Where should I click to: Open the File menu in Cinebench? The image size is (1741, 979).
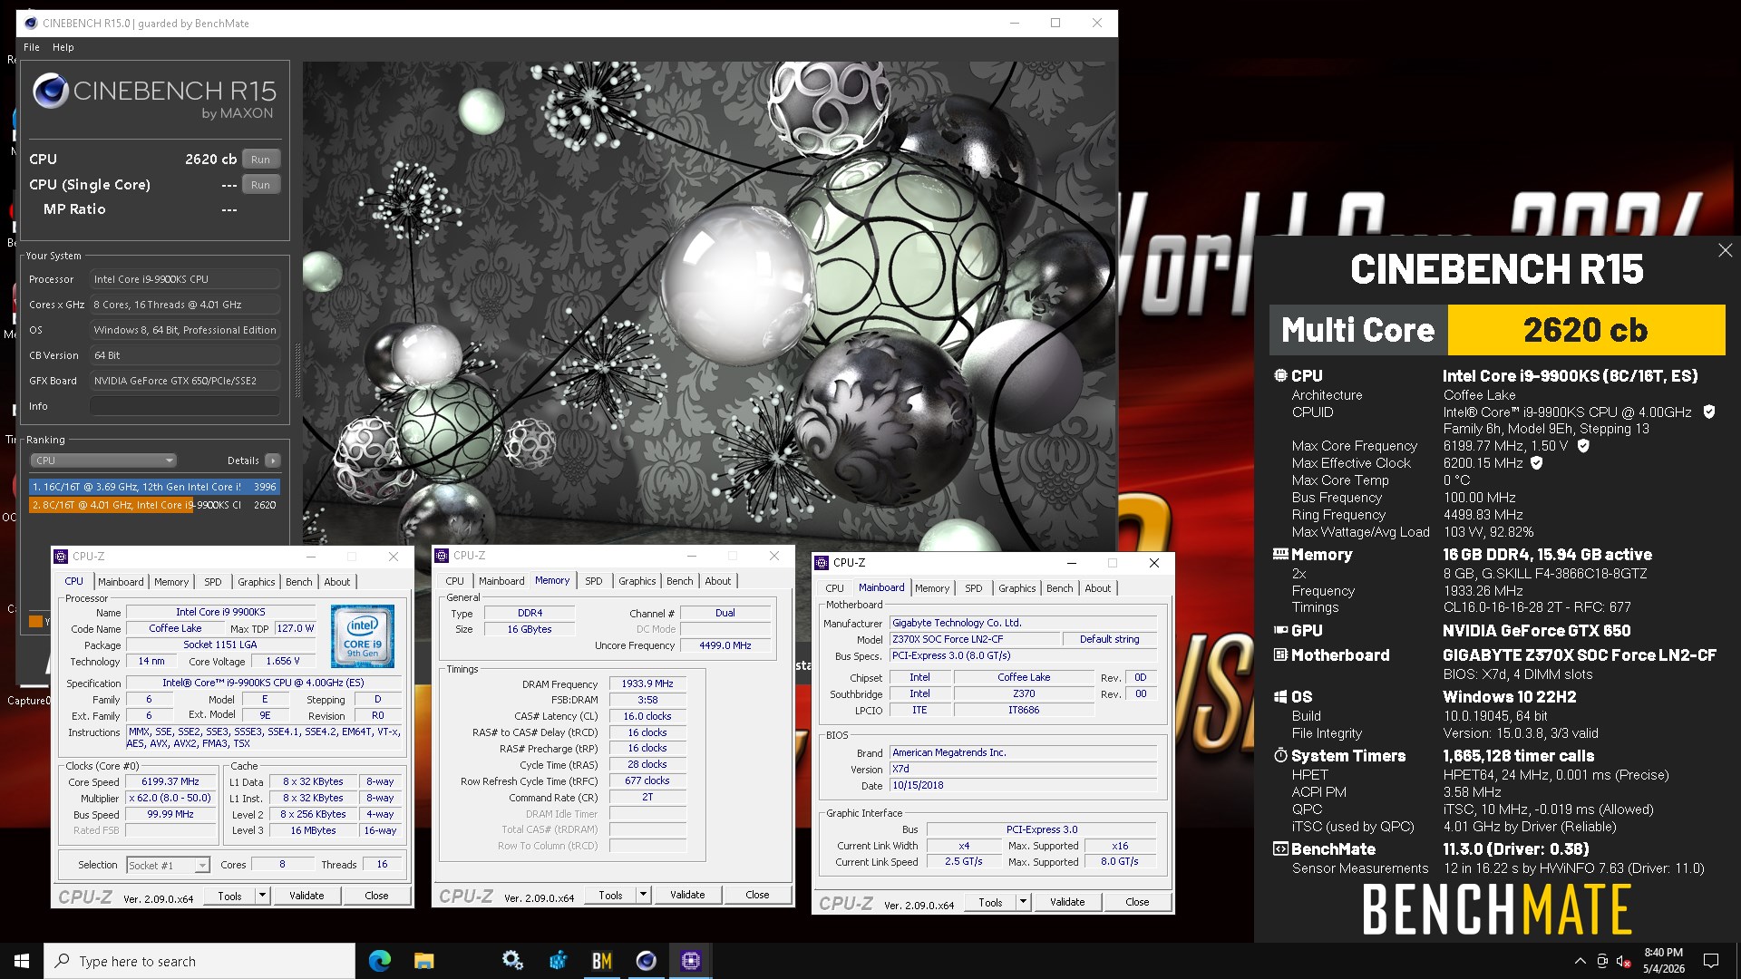pyautogui.click(x=32, y=47)
